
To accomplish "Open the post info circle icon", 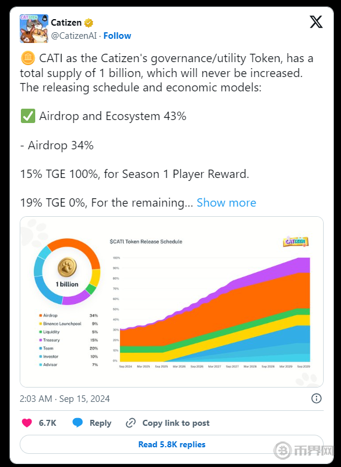I will coord(317,398).
